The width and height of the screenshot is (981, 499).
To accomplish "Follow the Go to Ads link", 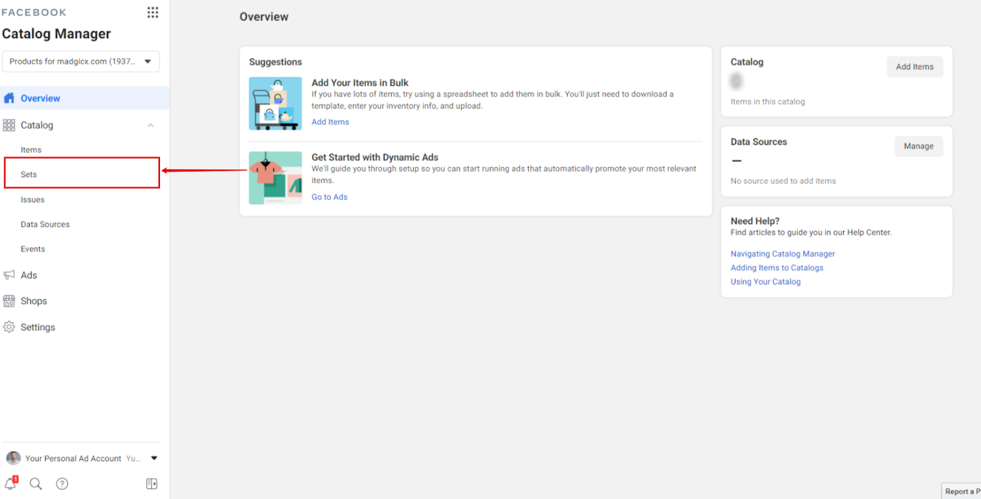I will tap(329, 197).
